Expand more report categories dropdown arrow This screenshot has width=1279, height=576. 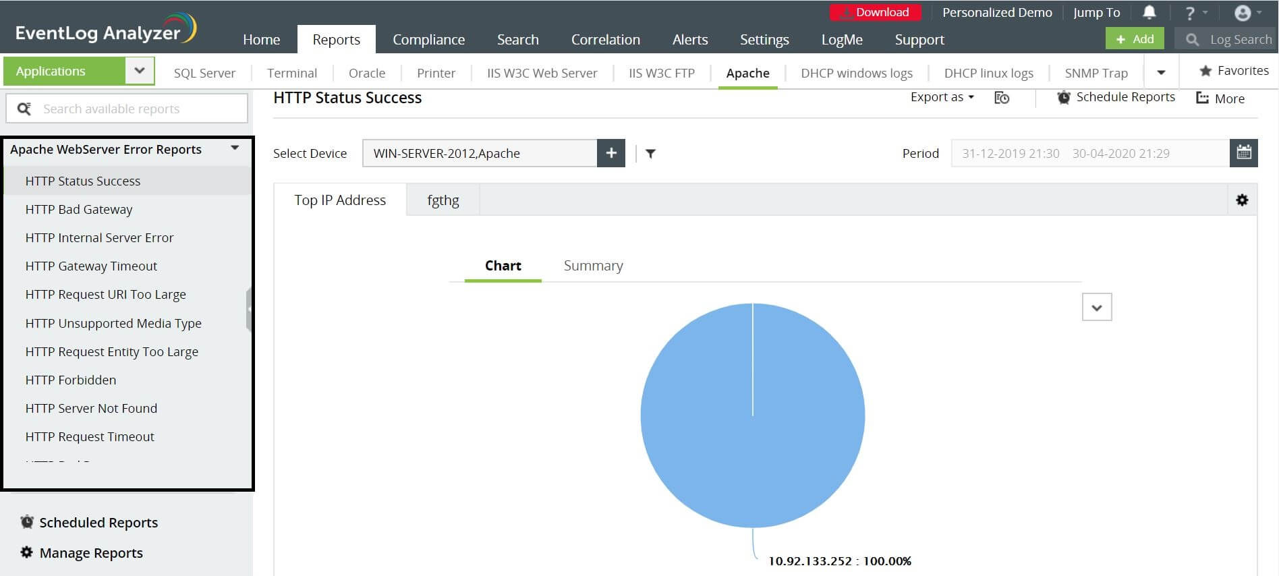pyautogui.click(x=1161, y=72)
